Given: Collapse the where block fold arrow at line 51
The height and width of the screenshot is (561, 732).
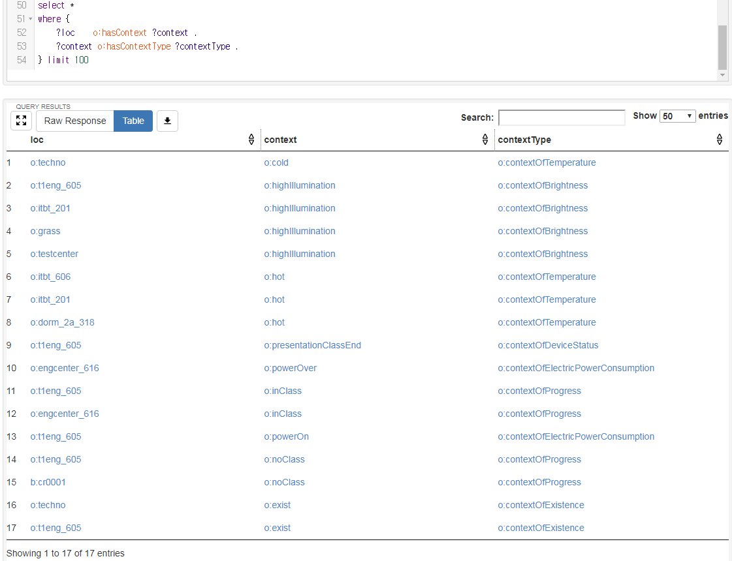Looking at the screenshot, I should (x=31, y=19).
